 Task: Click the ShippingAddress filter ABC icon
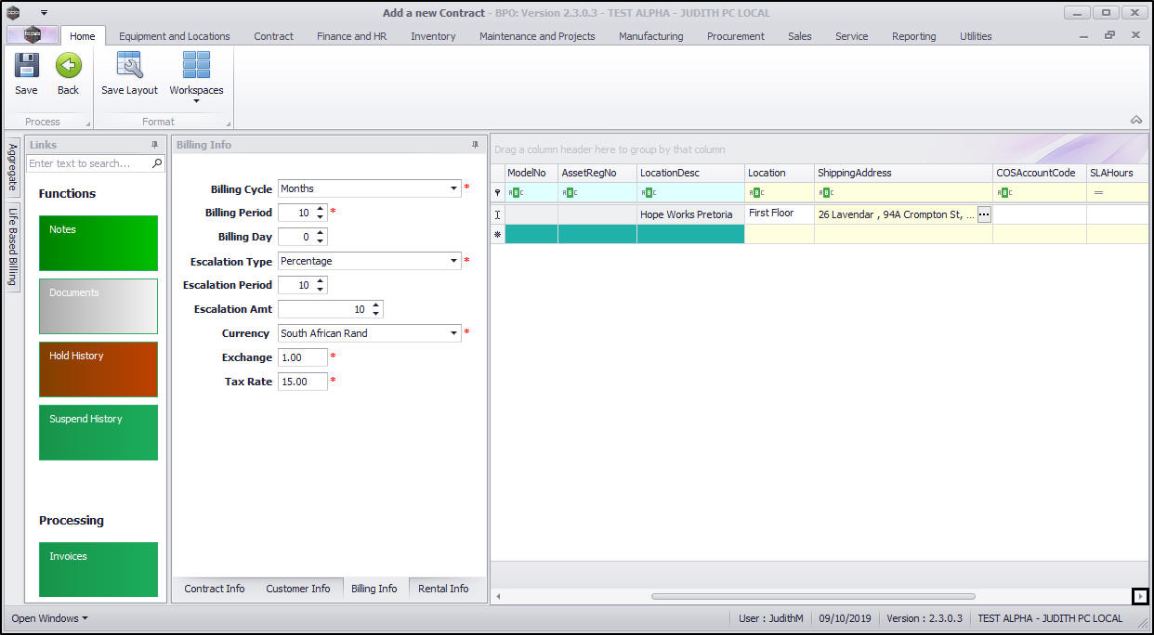826,193
